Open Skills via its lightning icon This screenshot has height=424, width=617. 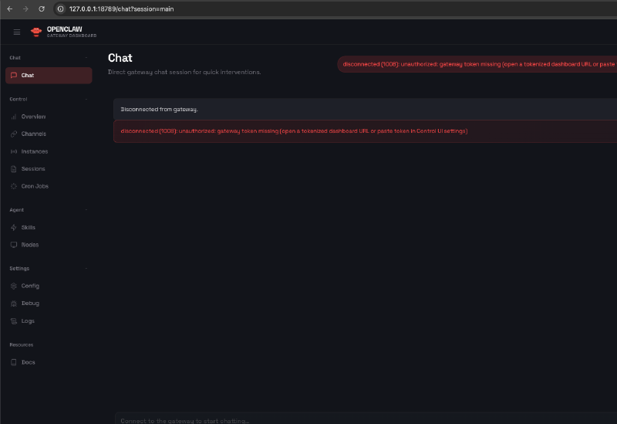[x=14, y=228]
